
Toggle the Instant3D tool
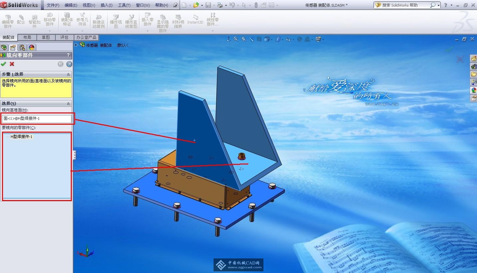(x=195, y=20)
